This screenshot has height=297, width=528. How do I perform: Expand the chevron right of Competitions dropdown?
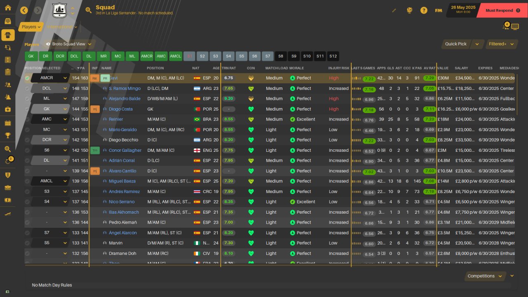pyautogui.click(x=512, y=276)
